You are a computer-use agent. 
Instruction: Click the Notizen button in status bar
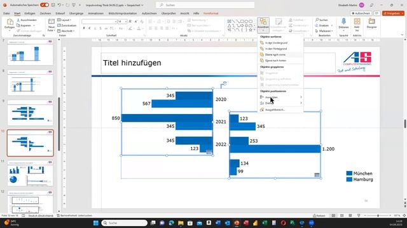point(319,215)
